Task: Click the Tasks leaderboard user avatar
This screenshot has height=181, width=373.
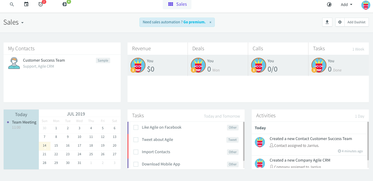Action: click(319, 65)
